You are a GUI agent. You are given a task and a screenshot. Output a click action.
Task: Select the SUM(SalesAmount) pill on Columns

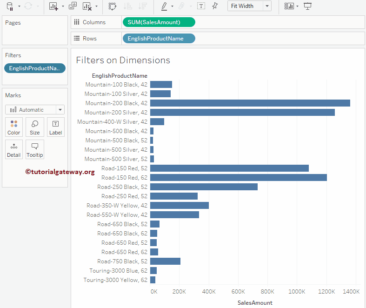pos(159,22)
